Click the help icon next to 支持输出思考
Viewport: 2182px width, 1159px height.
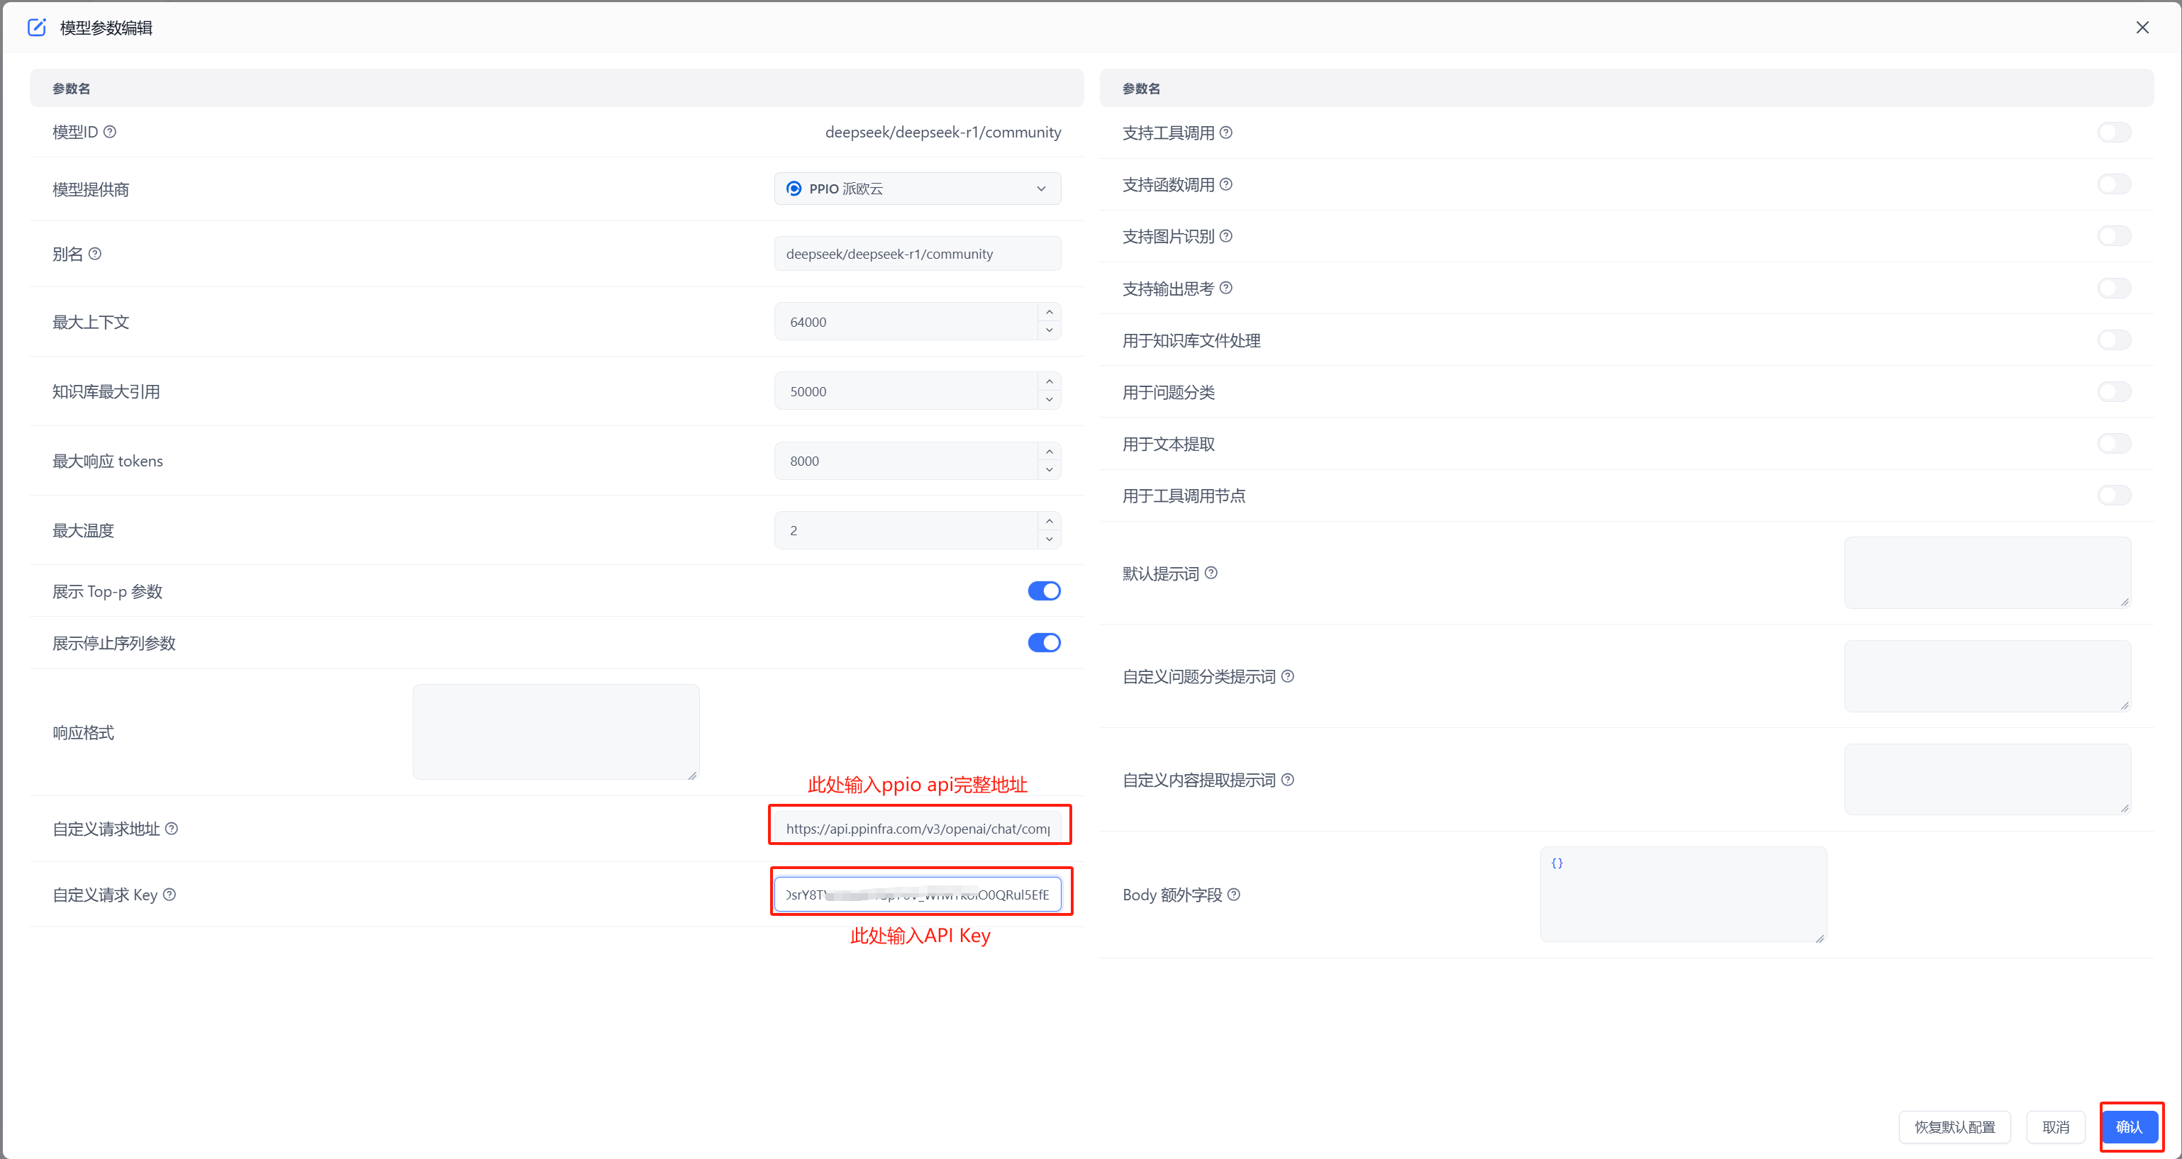point(1225,288)
